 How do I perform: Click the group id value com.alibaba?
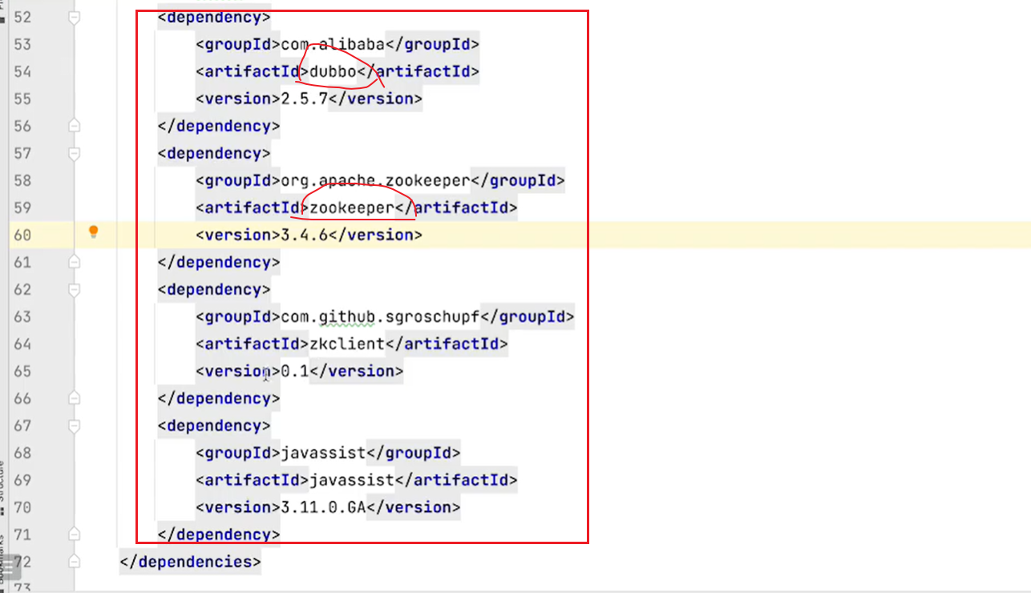coord(333,44)
